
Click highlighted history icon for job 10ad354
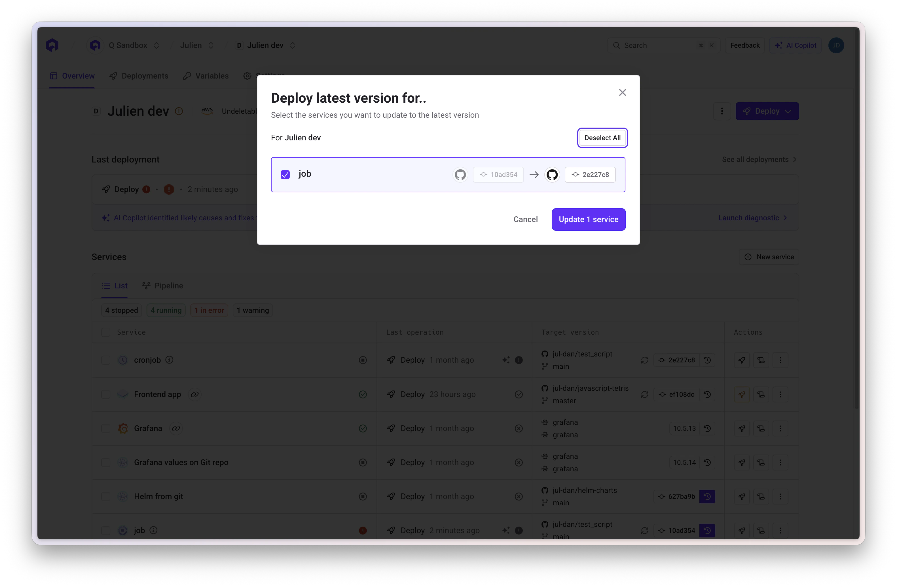coord(707,531)
